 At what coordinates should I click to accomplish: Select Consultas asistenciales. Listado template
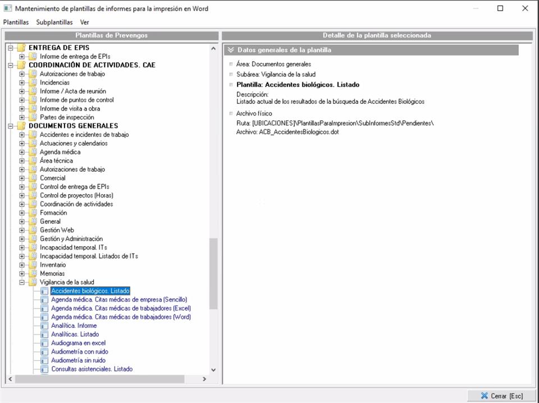pyautogui.click(x=92, y=369)
